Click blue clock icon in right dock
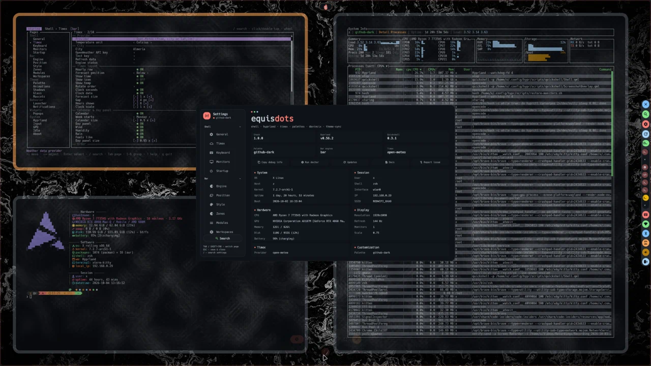 (x=645, y=134)
